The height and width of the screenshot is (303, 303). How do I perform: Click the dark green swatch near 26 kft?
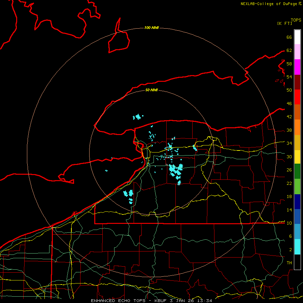point(297,171)
